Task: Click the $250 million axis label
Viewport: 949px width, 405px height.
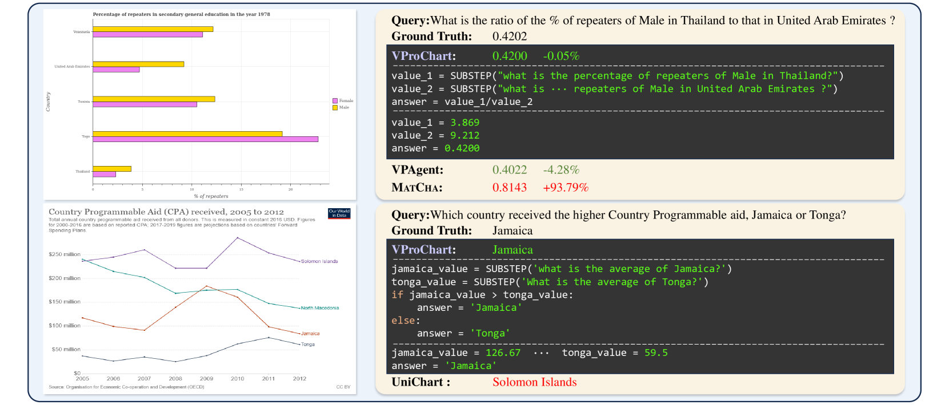Action: 65,254
